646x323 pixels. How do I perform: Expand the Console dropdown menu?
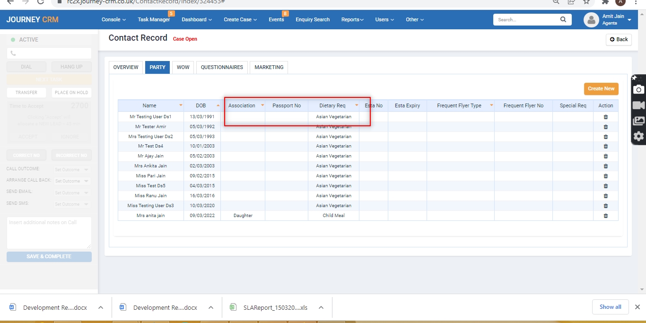tap(113, 19)
